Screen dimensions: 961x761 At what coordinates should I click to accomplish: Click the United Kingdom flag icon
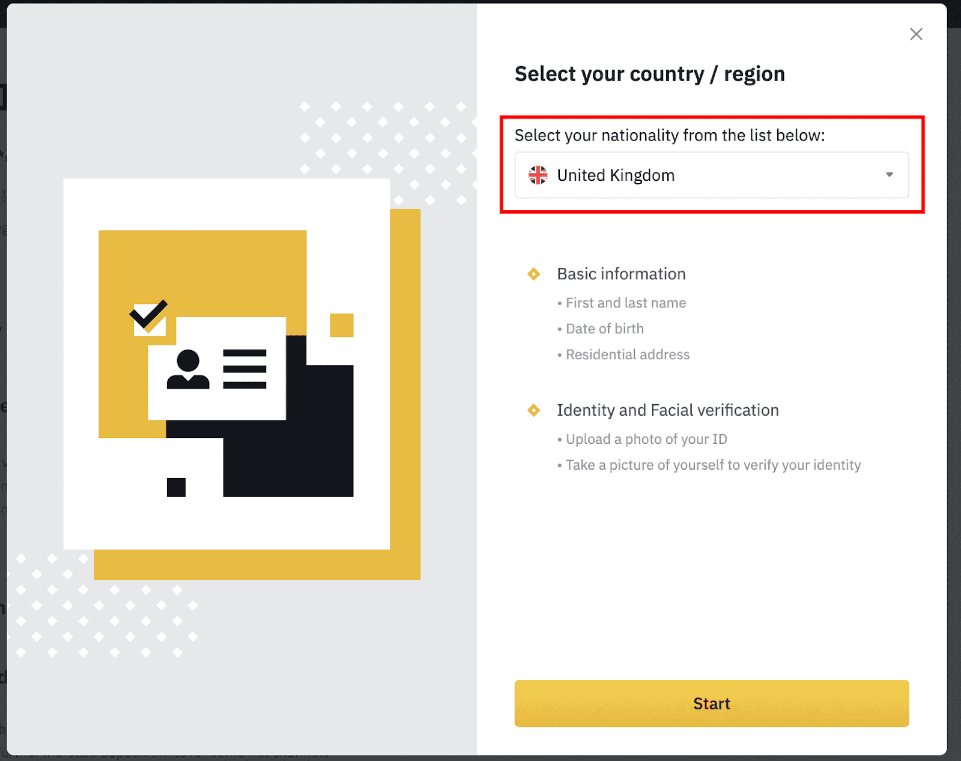coord(538,175)
